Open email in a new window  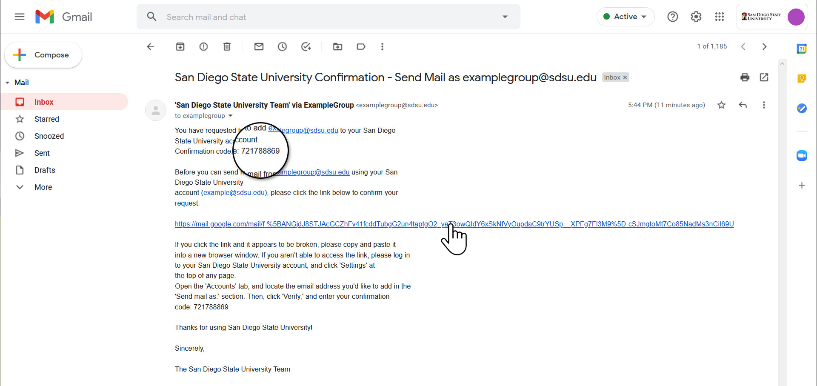coord(764,77)
